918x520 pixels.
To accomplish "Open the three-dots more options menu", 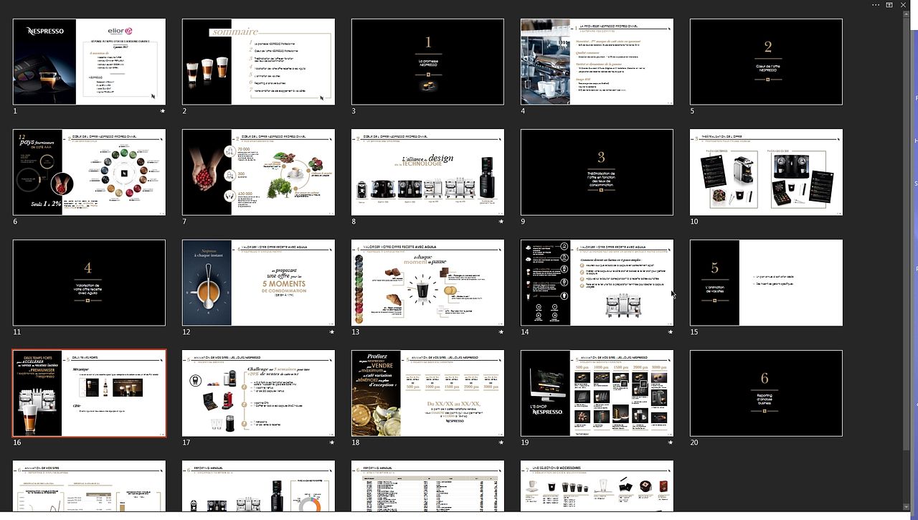I will tap(876, 5).
